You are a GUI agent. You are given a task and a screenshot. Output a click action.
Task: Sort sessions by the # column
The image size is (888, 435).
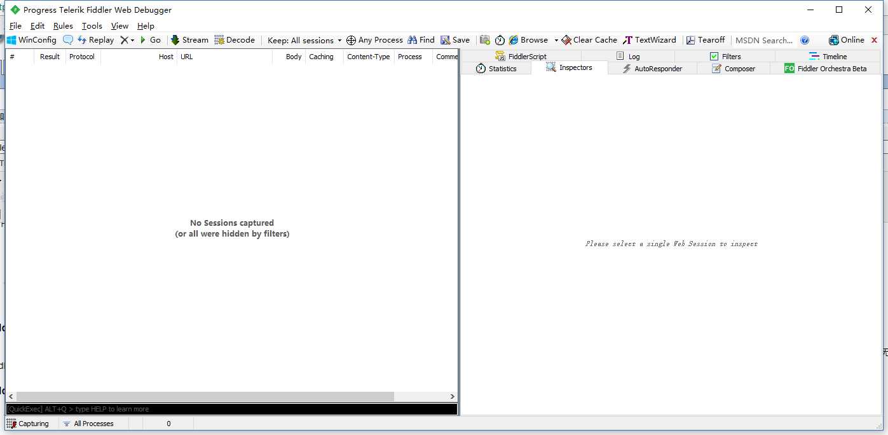(20, 57)
